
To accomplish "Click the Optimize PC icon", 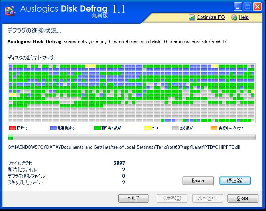I will click(192, 17).
